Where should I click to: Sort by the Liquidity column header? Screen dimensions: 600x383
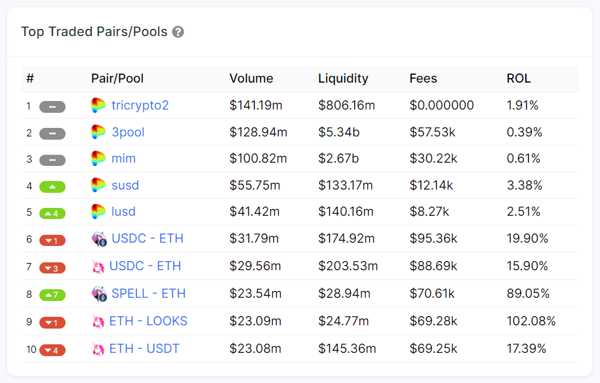[x=343, y=79]
